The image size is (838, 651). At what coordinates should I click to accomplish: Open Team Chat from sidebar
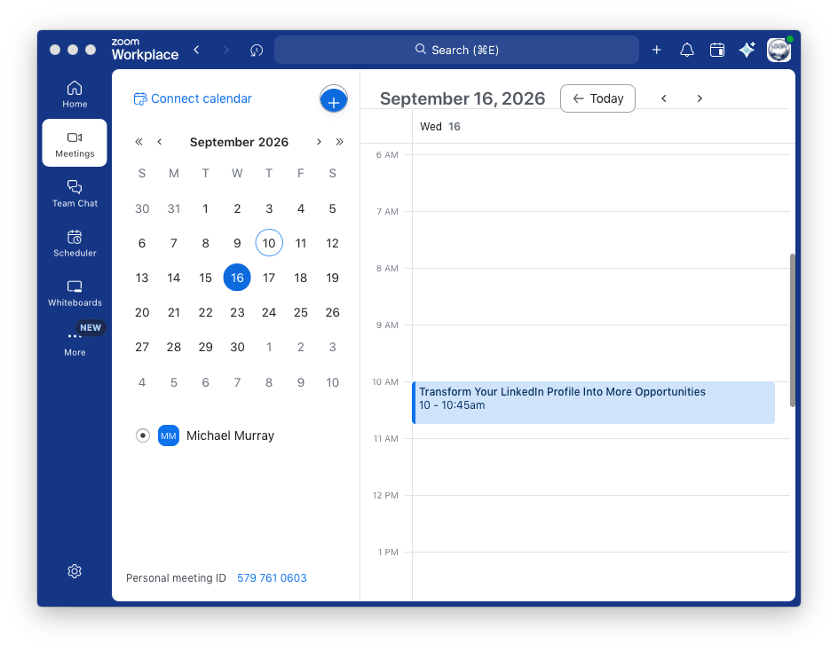coord(75,193)
